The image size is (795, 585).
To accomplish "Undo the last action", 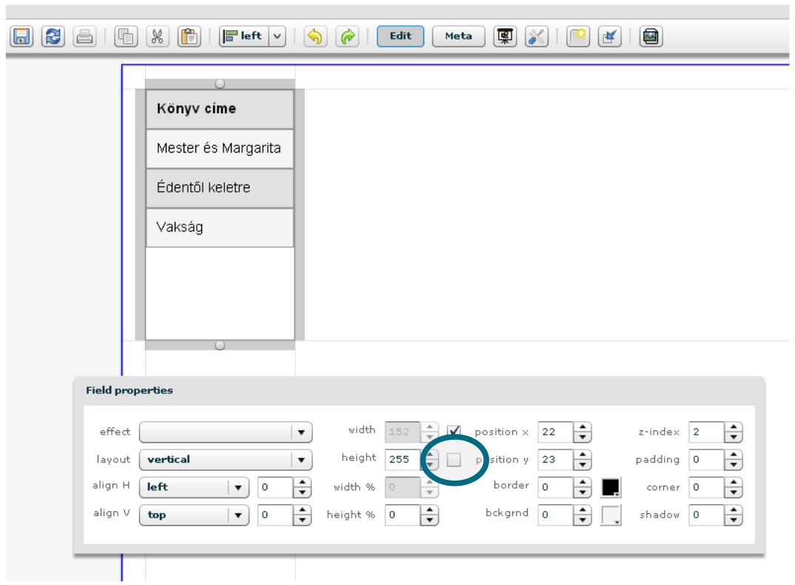I will coord(315,36).
